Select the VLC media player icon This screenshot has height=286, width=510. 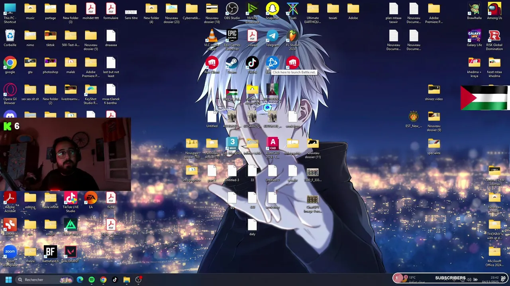point(212,40)
